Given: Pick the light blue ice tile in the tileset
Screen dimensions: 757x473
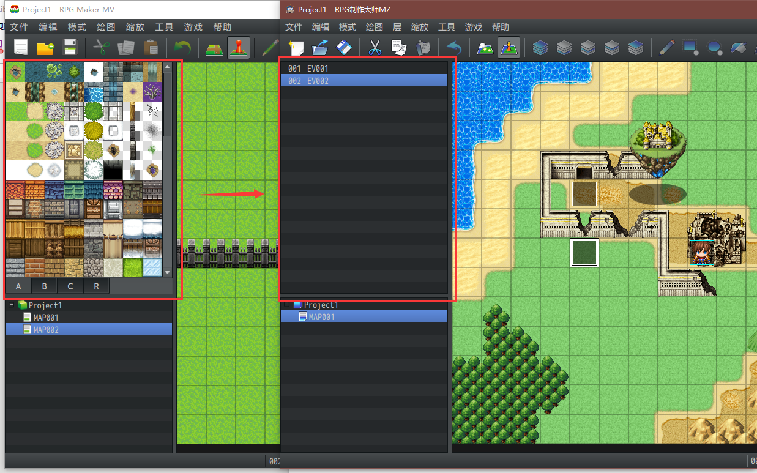Looking at the screenshot, I should coord(152,267).
